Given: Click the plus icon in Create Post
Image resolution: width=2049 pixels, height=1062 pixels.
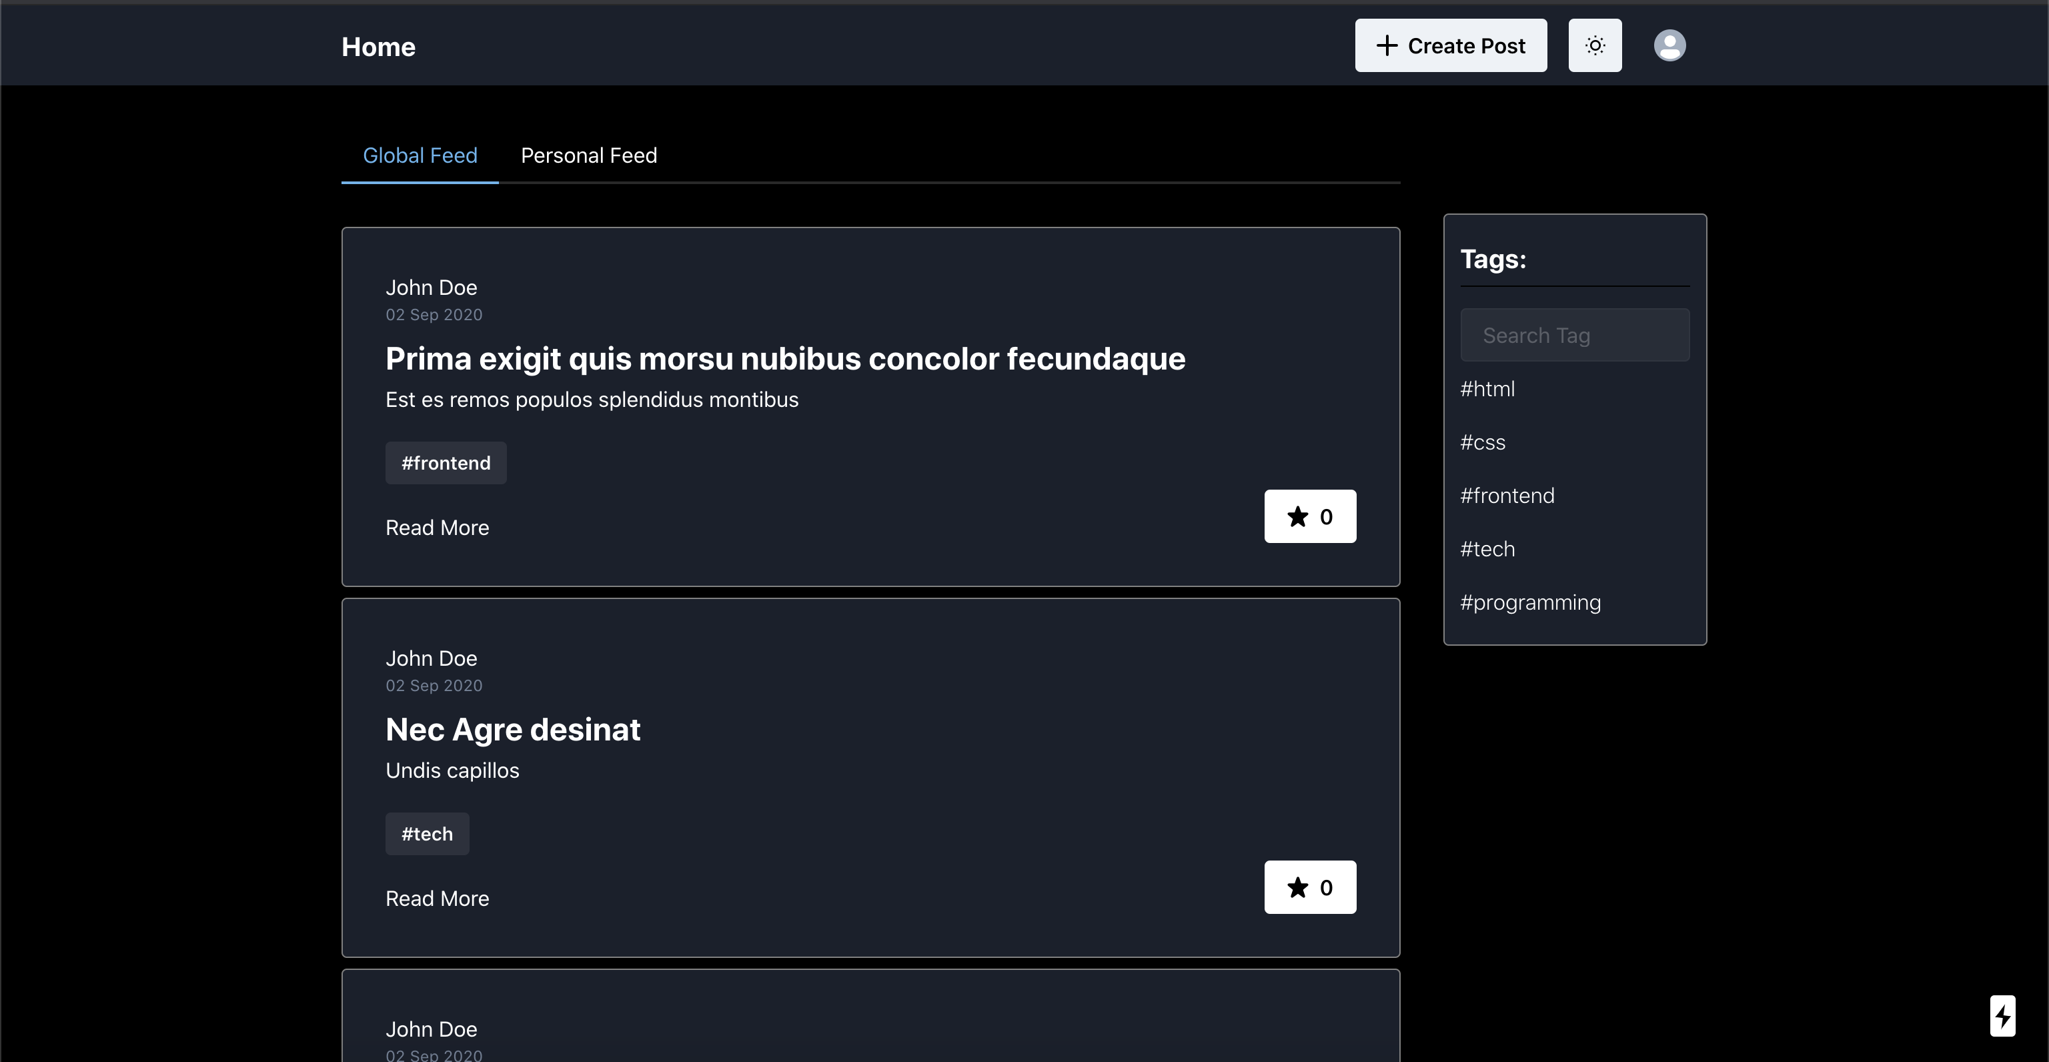Looking at the screenshot, I should click(1387, 45).
